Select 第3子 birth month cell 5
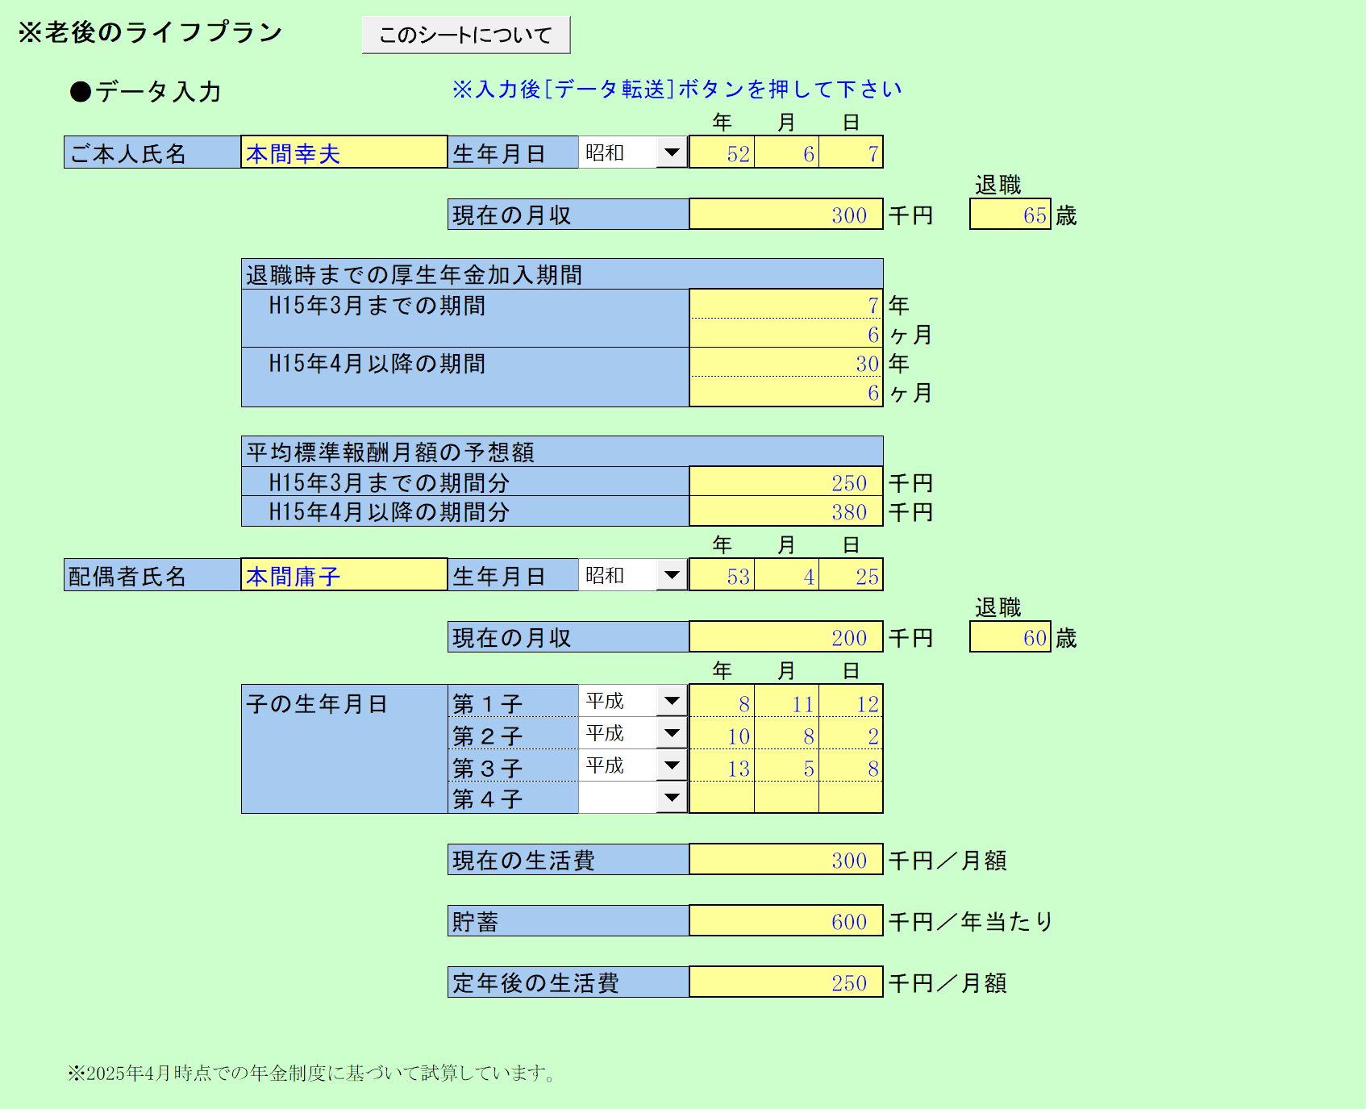This screenshot has height=1109, width=1366. tap(787, 765)
